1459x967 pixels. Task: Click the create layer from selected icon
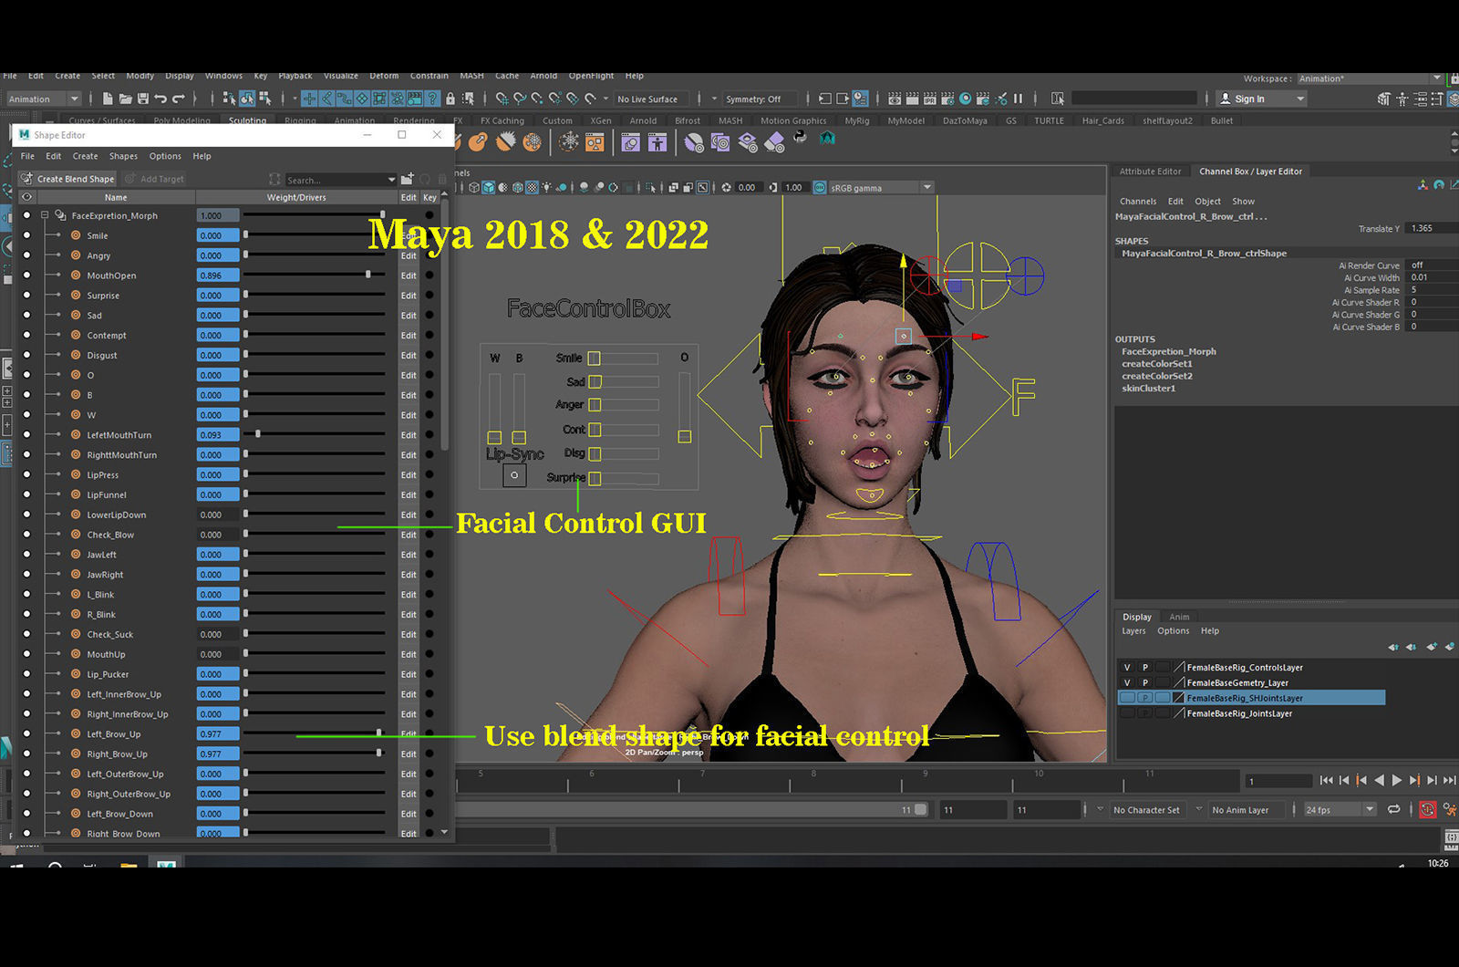click(x=1449, y=647)
